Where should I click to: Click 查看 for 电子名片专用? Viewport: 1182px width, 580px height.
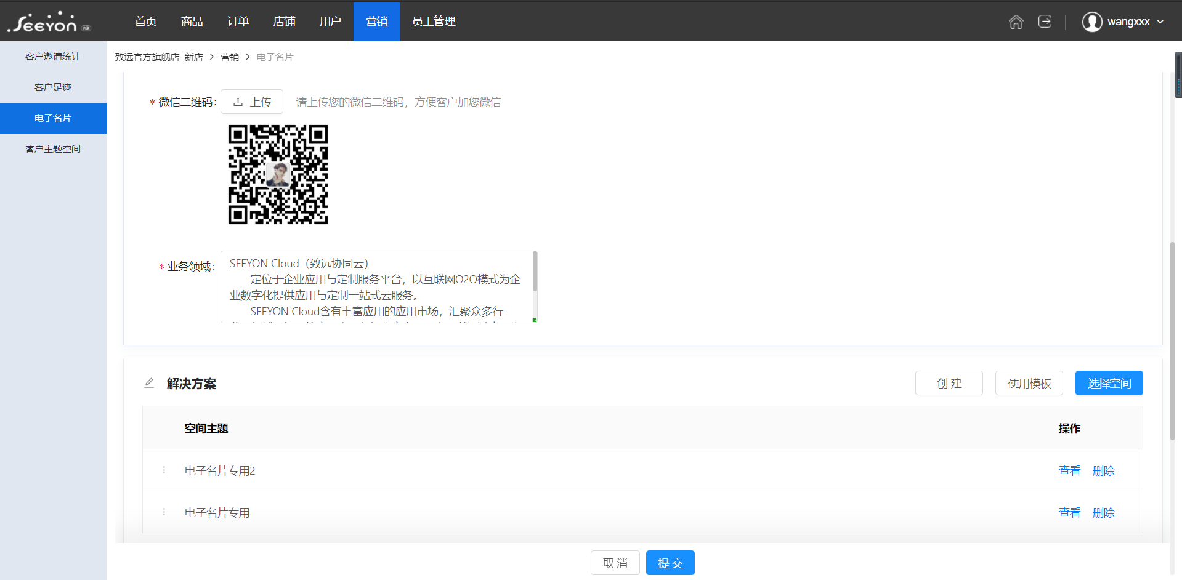pyautogui.click(x=1069, y=513)
